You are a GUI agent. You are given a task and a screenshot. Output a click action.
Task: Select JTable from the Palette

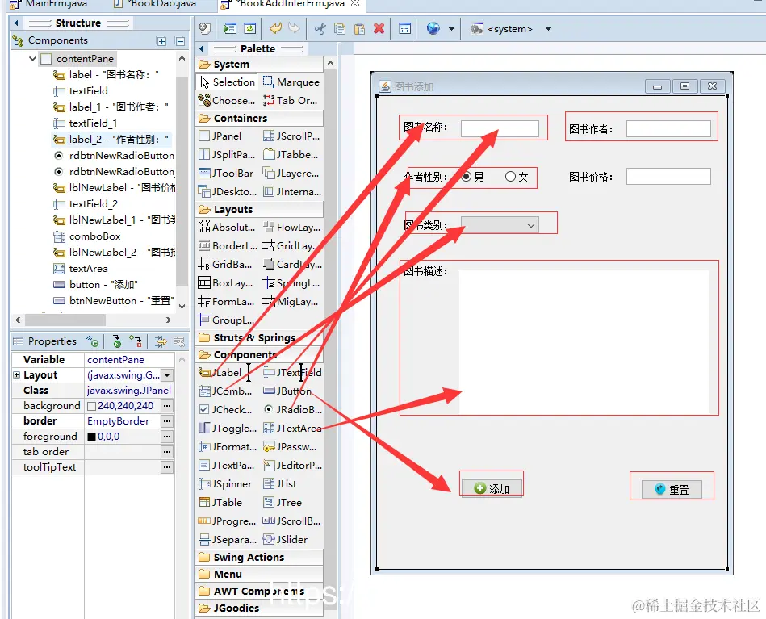[x=221, y=502]
